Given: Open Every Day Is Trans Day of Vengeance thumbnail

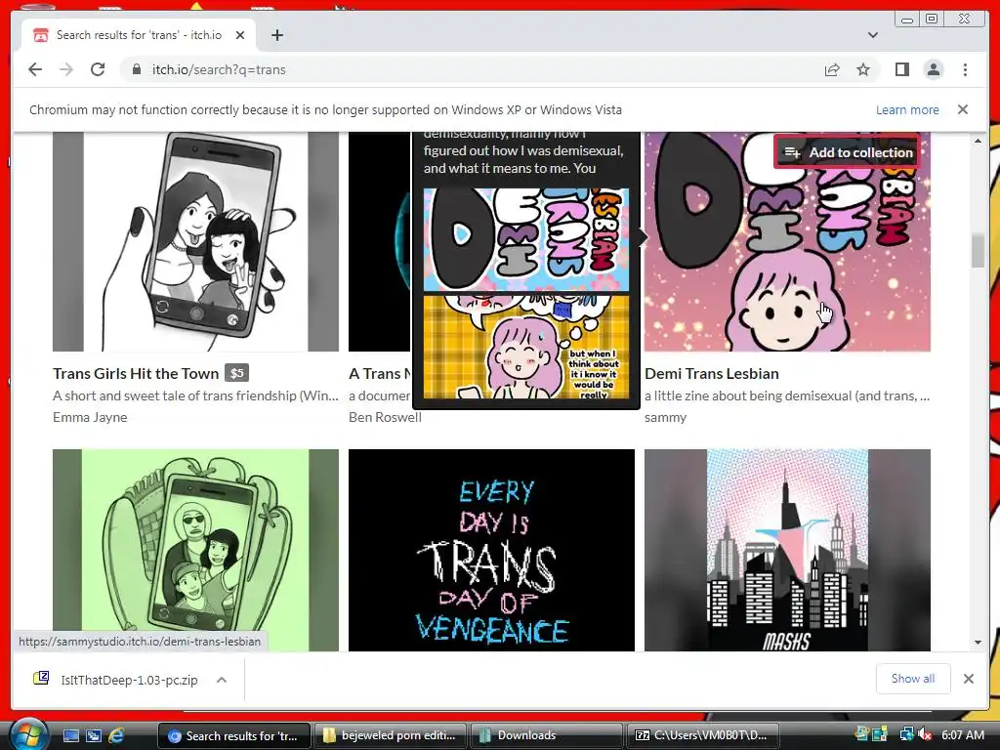Looking at the screenshot, I should click(491, 550).
